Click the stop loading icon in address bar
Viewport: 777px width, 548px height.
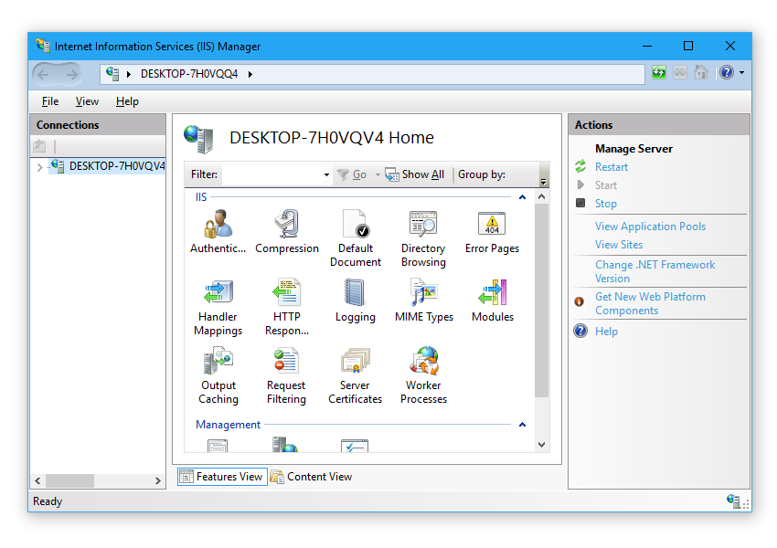pyautogui.click(x=680, y=73)
